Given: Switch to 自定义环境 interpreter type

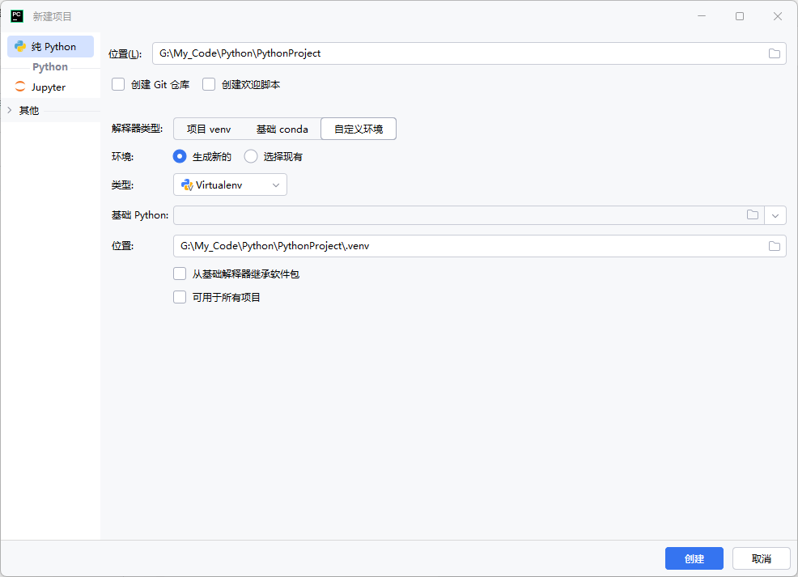Looking at the screenshot, I should [x=359, y=129].
